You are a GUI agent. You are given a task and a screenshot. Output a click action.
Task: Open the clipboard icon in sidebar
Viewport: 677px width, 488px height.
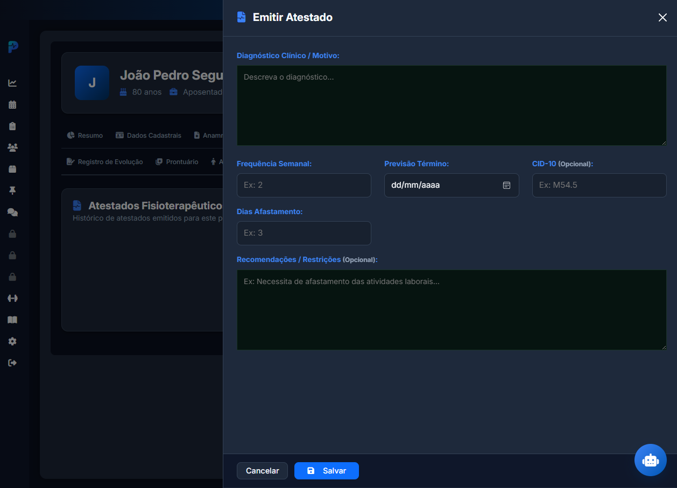pos(12,126)
